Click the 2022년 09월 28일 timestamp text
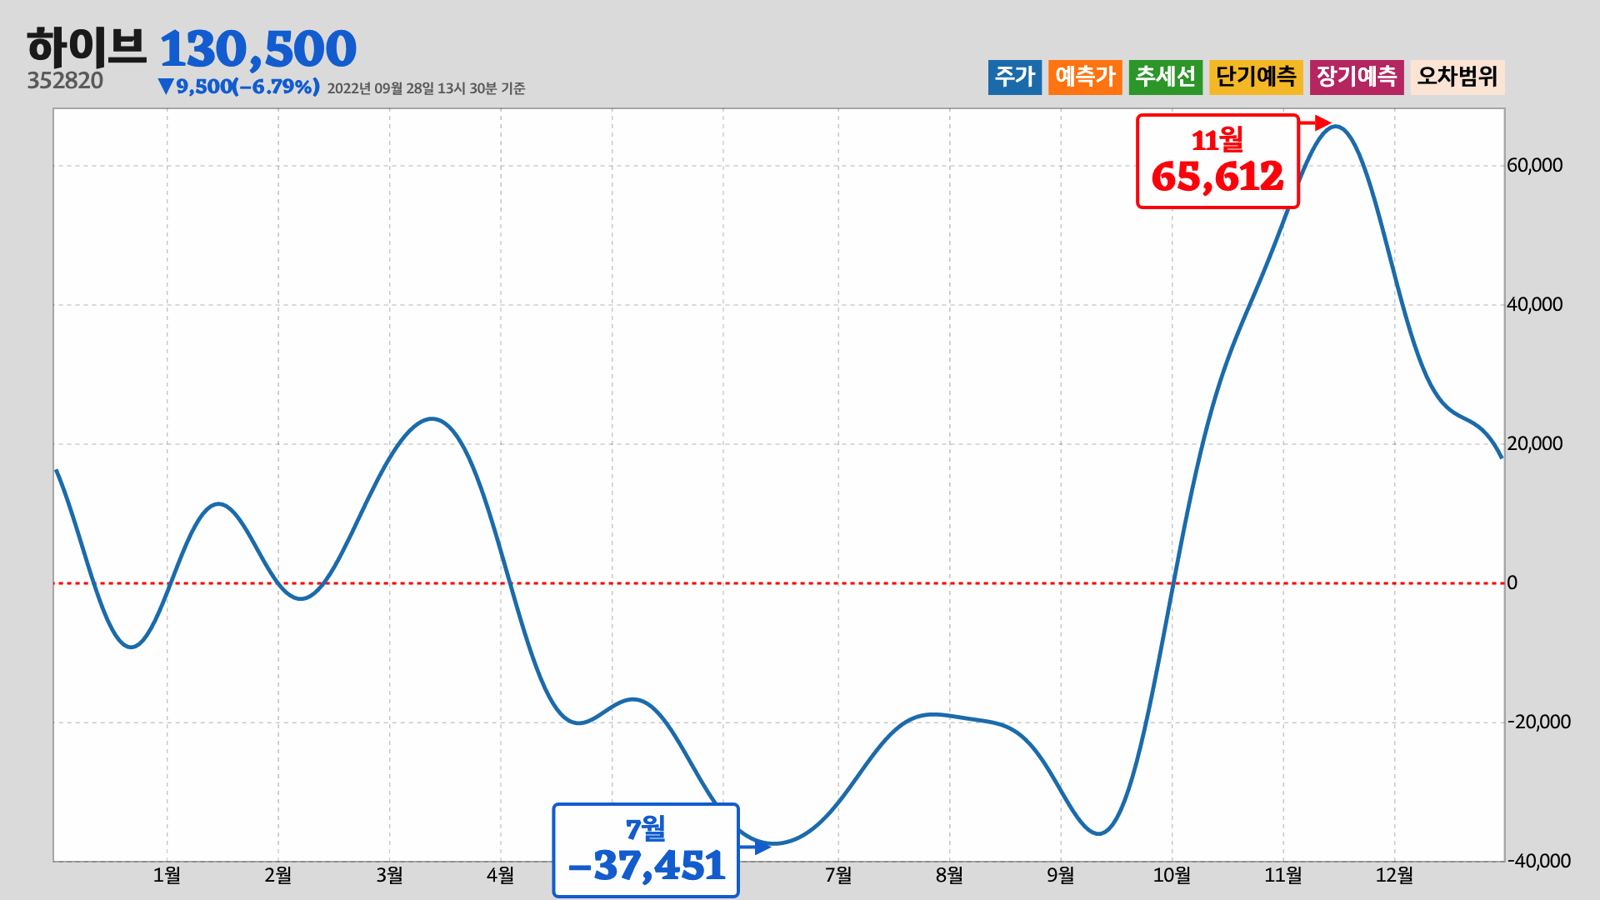Screen dimensions: 1600x900 426,88
